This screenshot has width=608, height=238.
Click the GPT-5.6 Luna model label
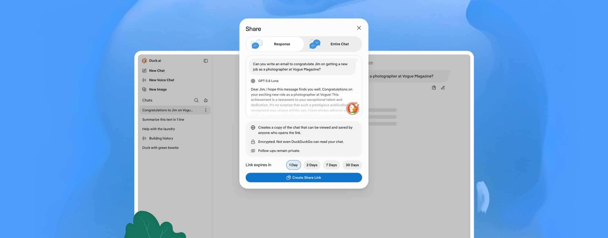point(268,81)
